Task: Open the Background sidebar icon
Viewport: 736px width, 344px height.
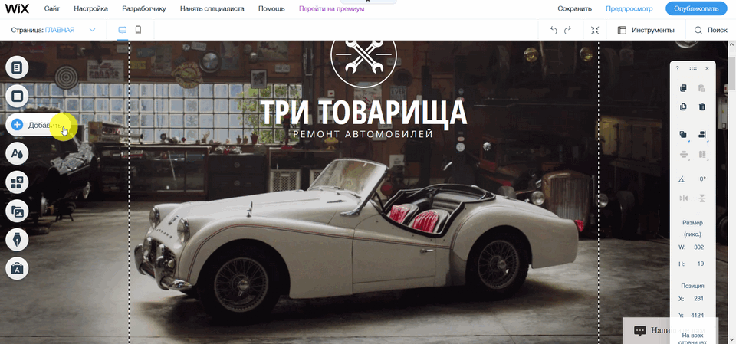Action: tap(17, 97)
